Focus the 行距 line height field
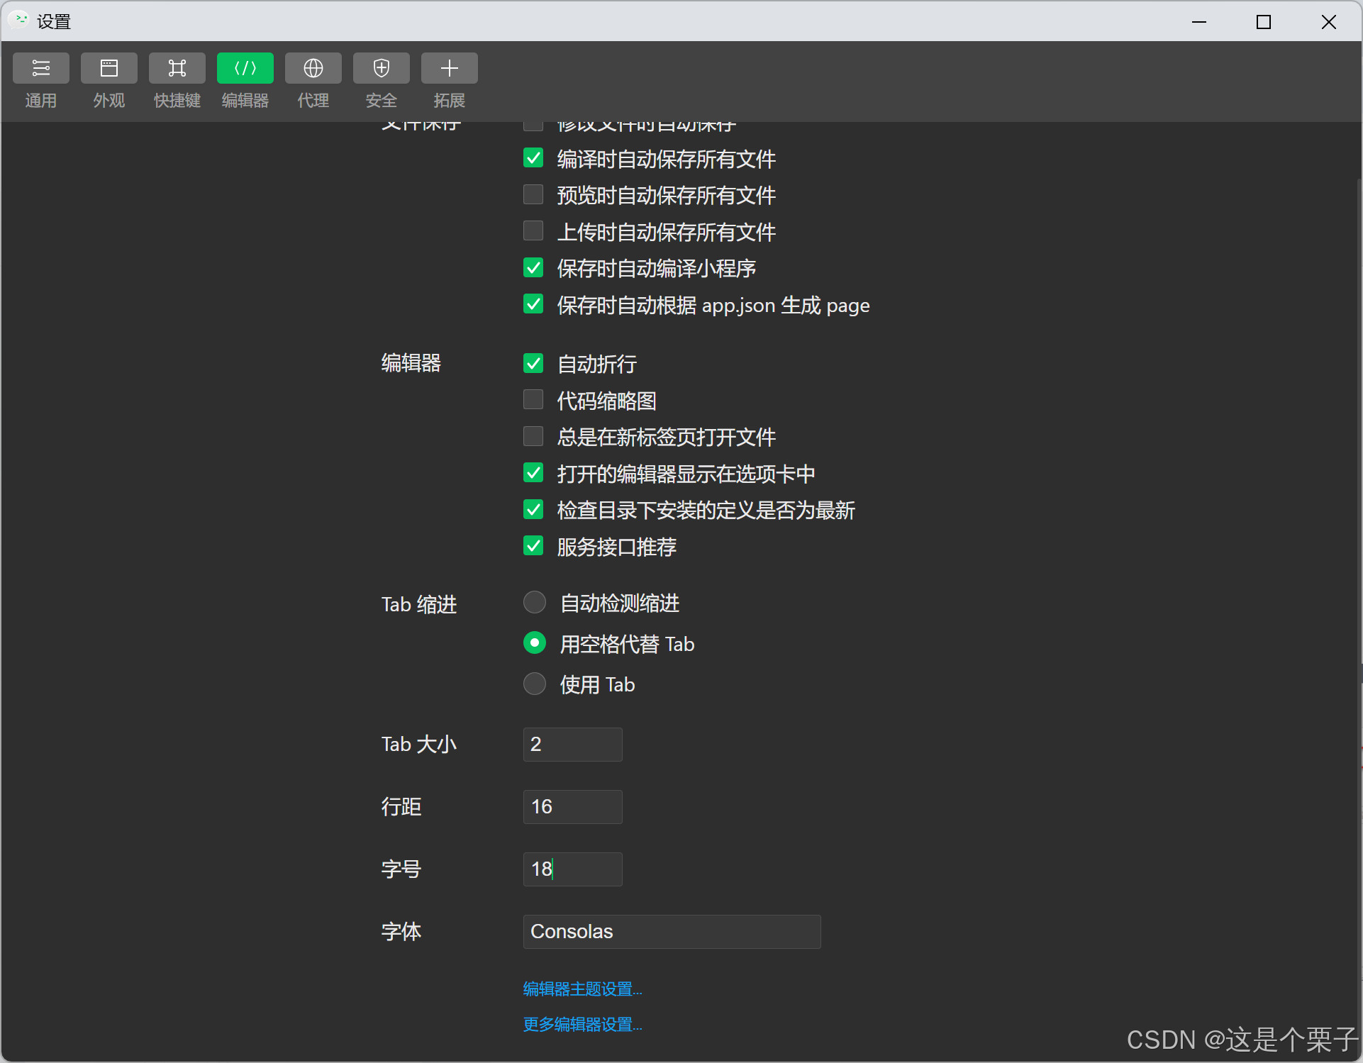The width and height of the screenshot is (1363, 1063). tap(572, 806)
